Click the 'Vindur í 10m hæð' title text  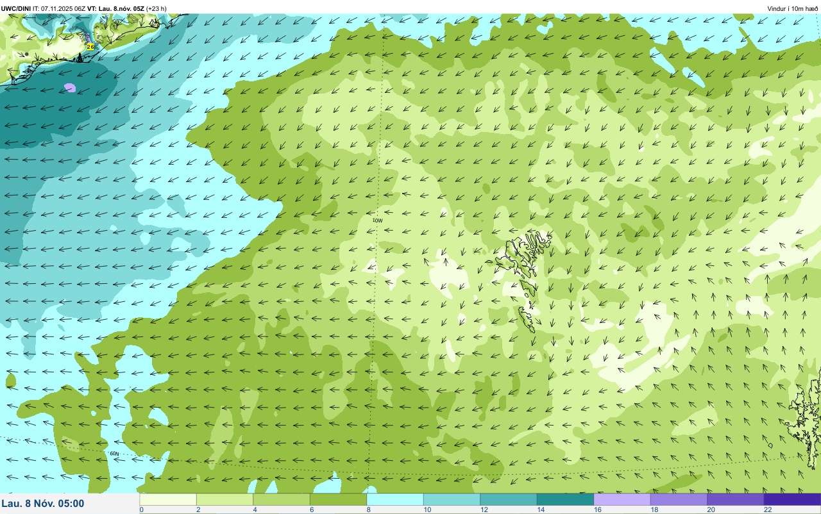[x=793, y=8]
